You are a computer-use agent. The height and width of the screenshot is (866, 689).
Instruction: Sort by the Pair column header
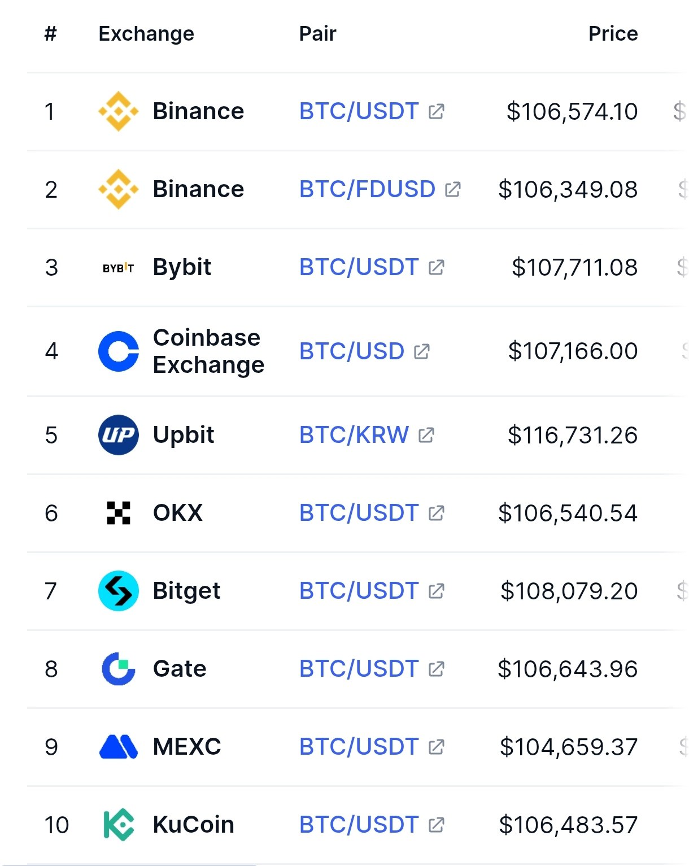[317, 34]
